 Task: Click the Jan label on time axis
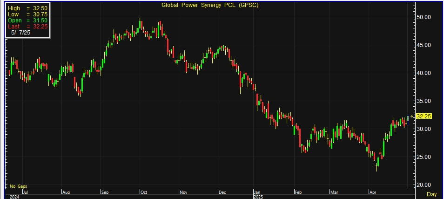click(258, 192)
